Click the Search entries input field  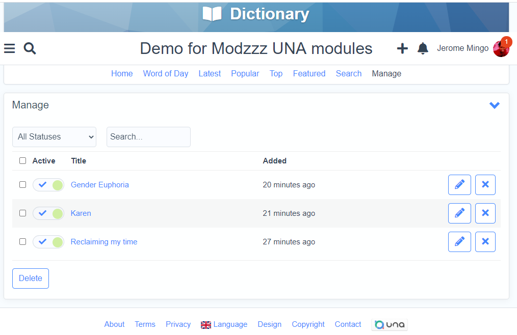[148, 137]
